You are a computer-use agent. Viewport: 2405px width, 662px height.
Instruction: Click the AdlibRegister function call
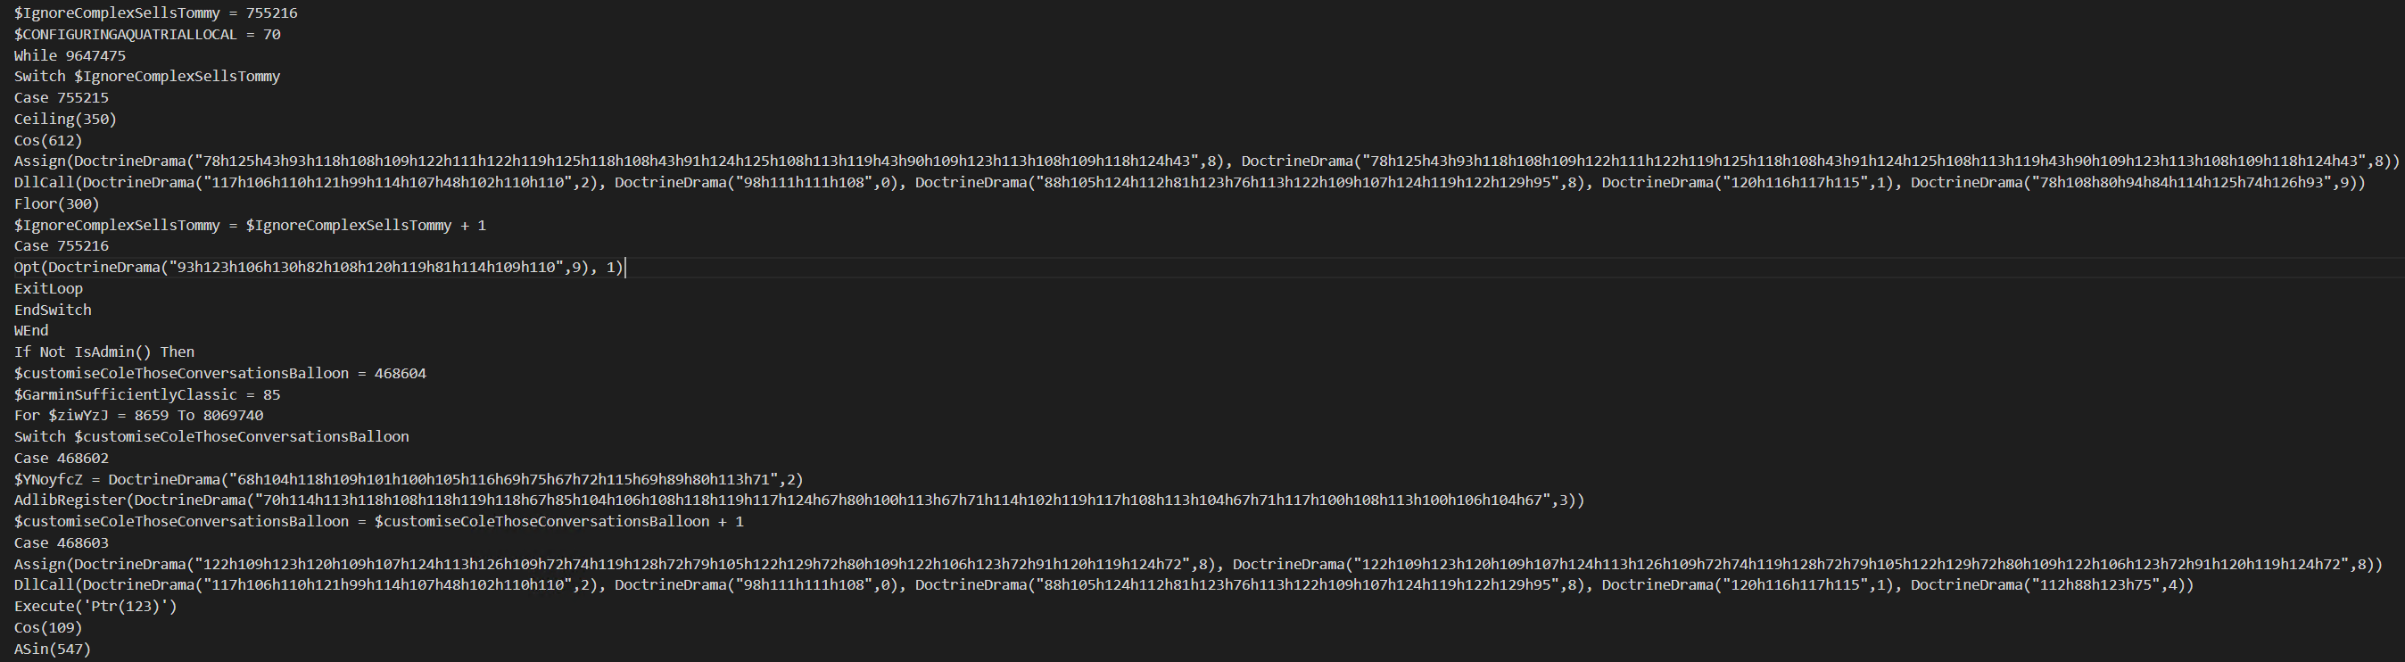tap(69, 501)
